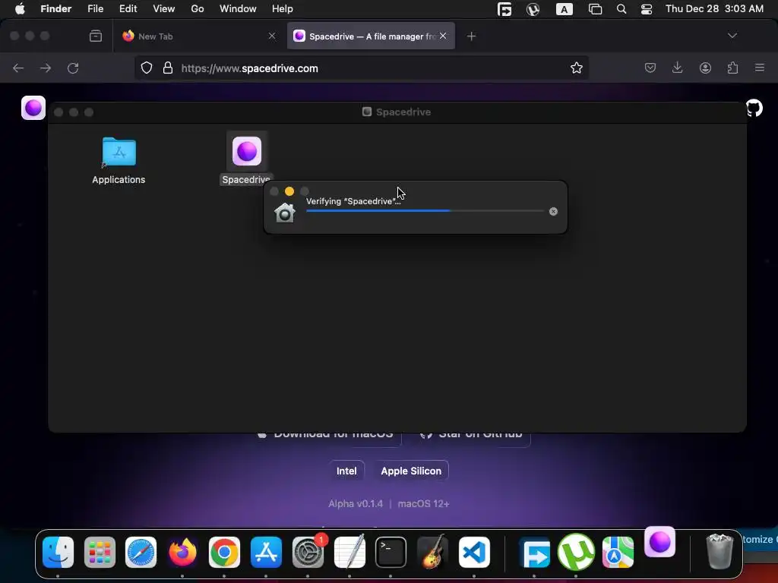Open the Go menu

pyautogui.click(x=198, y=9)
